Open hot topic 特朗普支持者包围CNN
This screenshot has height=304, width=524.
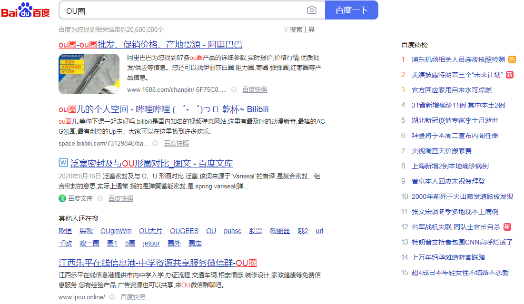[x=462, y=242]
